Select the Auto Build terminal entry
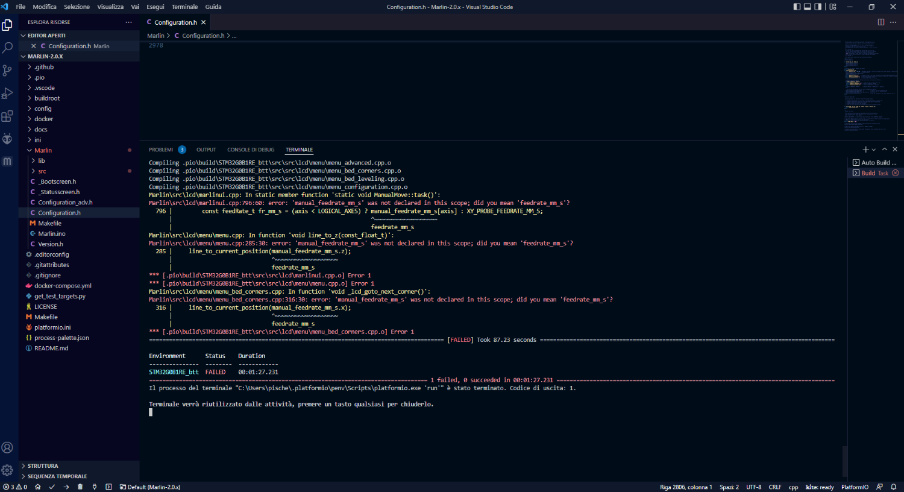Screen dimensions: 904x492 pyautogui.click(x=876, y=163)
